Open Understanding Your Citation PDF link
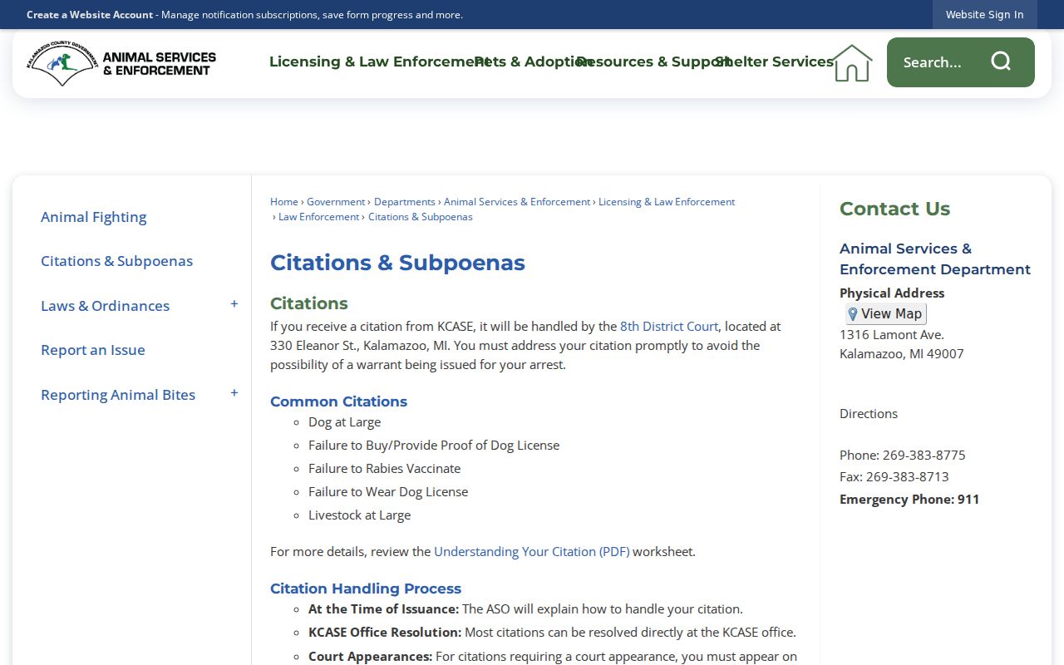This screenshot has width=1064, height=665. [532, 551]
